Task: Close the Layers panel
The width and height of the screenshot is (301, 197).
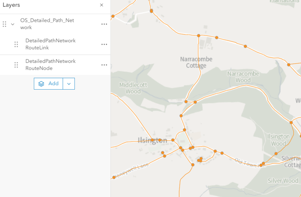Action: pos(101,5)
